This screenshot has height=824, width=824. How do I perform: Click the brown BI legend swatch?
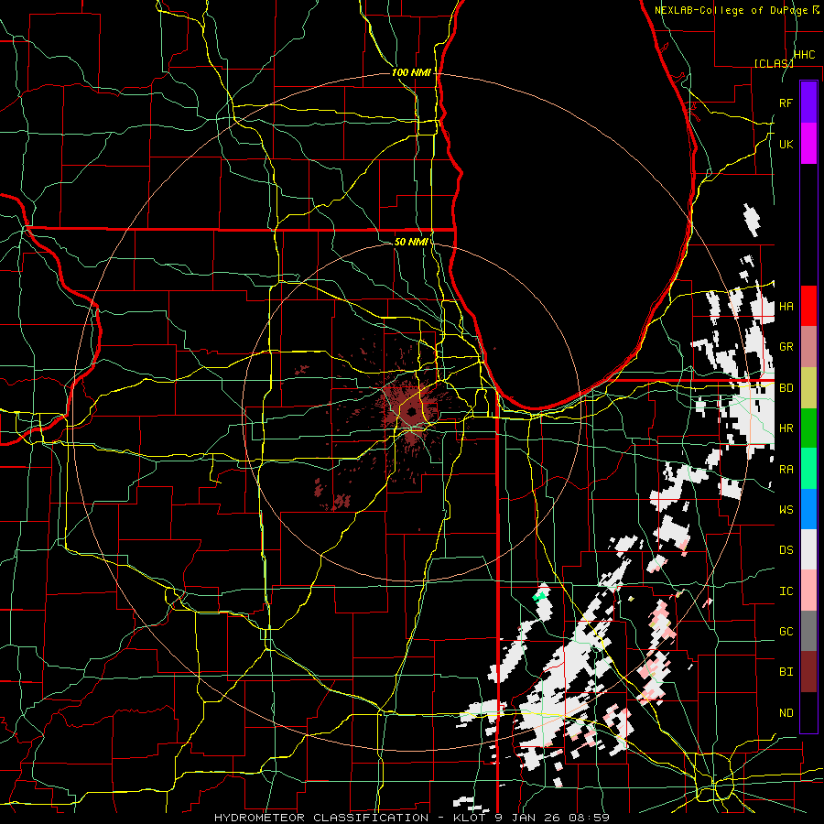pos(808,672)
